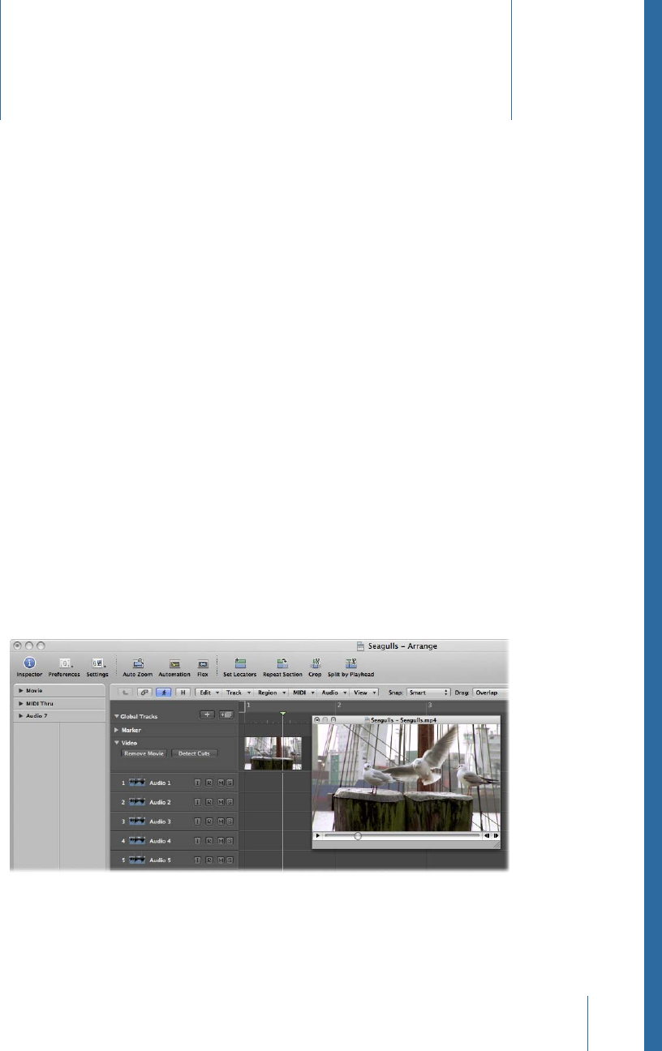
Task: Click the green playhead marker in ruler
Action: click(x=282, y=714)
